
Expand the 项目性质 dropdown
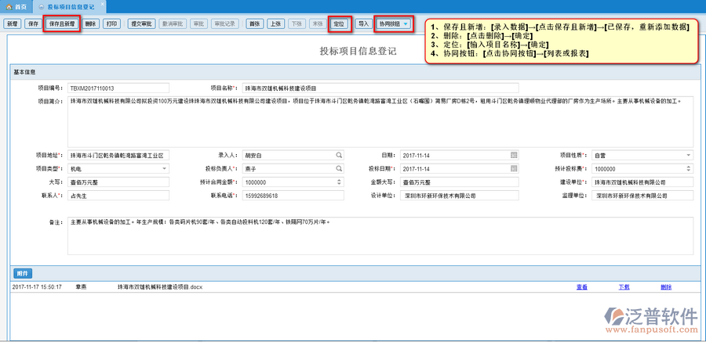[x=688, y=154]
